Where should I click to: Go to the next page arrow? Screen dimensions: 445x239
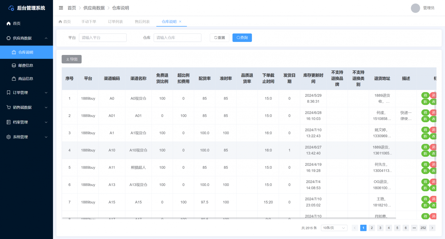pos(432,228)
